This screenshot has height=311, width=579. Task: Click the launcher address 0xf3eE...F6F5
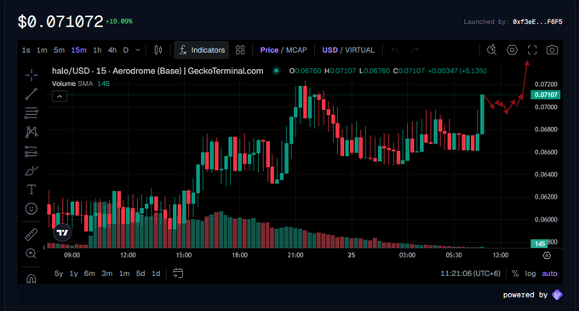tap(537, 22)
